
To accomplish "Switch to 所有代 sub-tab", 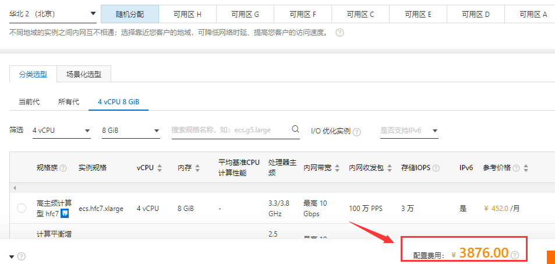I will click(69, 101).
